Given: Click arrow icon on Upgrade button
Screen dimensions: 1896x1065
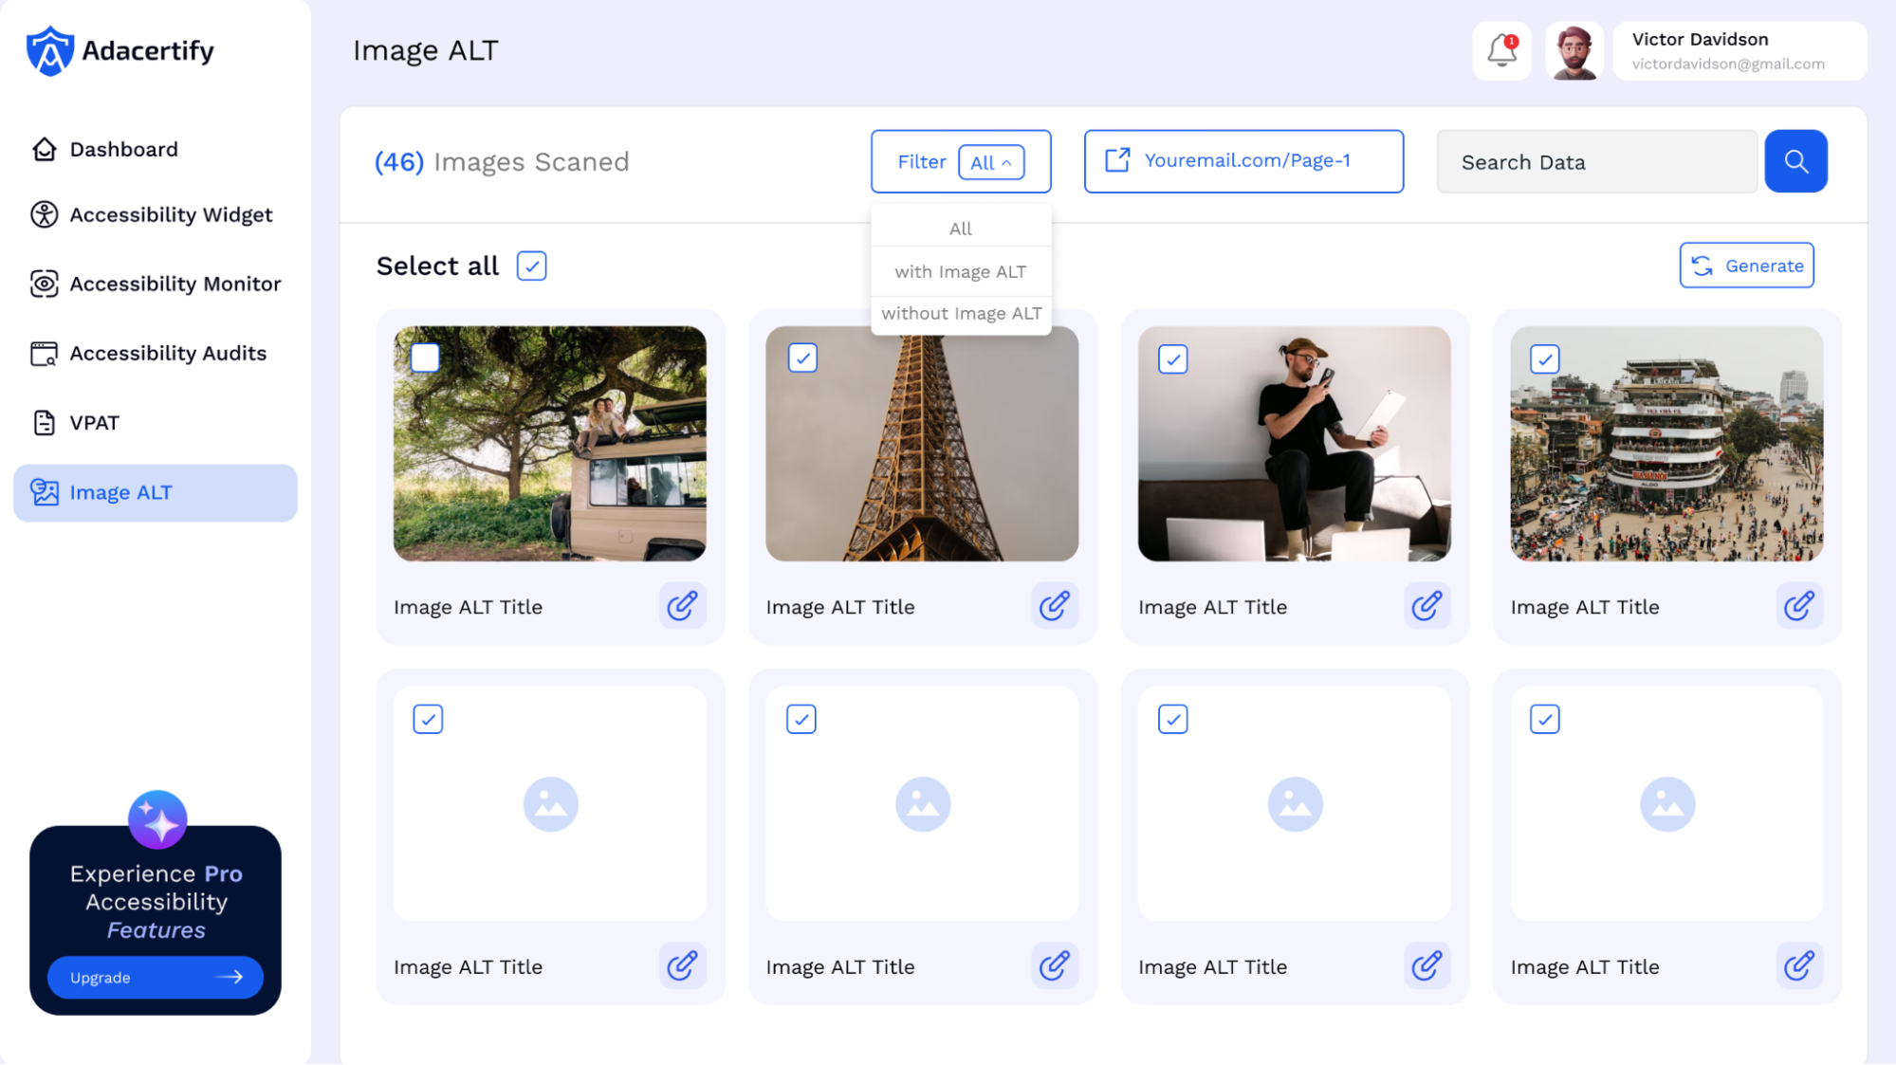Looking at the screenshot, I should [x=230, y=977].
